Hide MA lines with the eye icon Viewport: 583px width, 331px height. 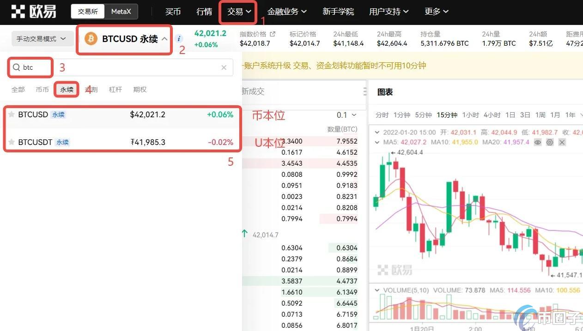point(537,142)
